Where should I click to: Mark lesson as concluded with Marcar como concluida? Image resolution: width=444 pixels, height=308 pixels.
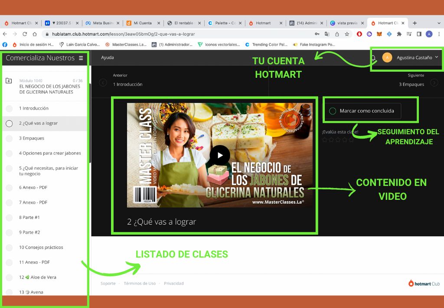click(362, 111)
